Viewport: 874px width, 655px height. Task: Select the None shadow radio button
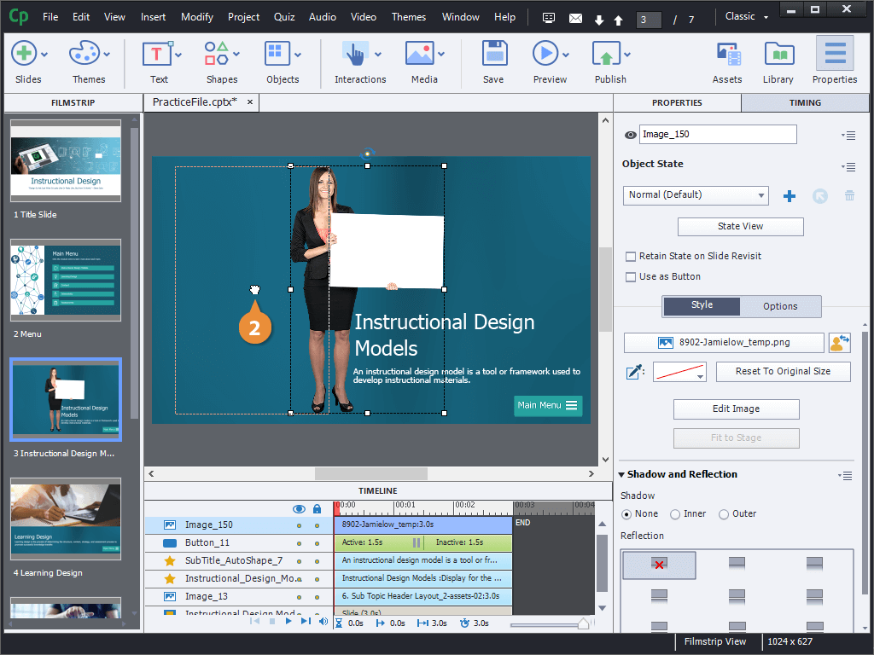[x=626, y=514]
